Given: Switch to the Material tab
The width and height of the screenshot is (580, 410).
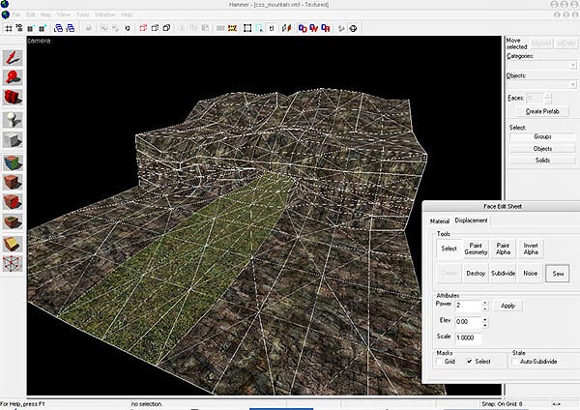Looking at the screenshot, I should 440,220.
